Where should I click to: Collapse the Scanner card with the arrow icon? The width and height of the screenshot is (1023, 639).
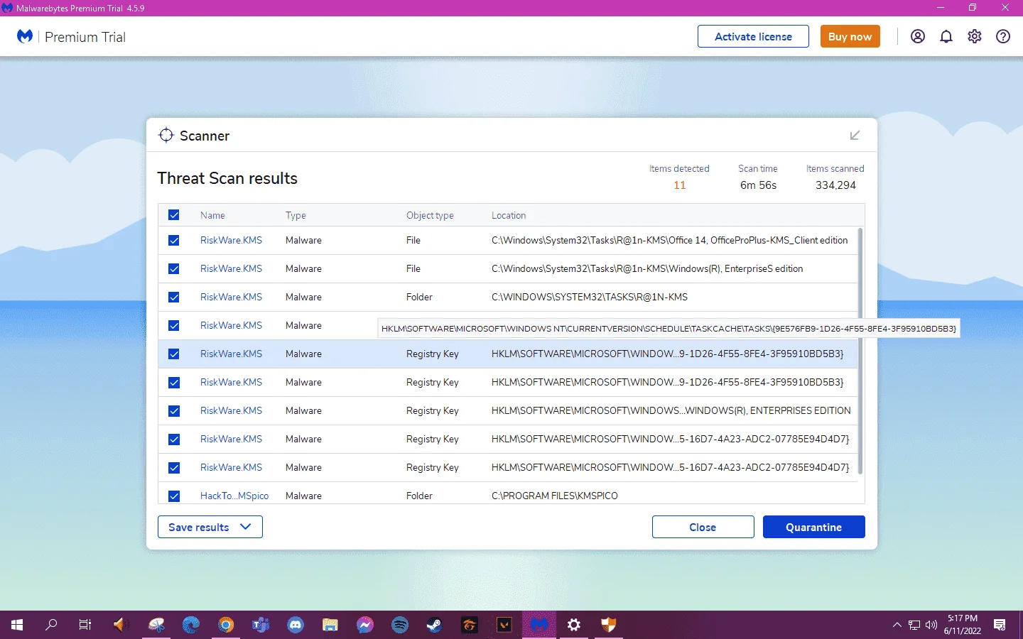[x=855, y=135]
